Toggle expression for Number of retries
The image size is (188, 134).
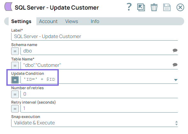coord(15,94)
